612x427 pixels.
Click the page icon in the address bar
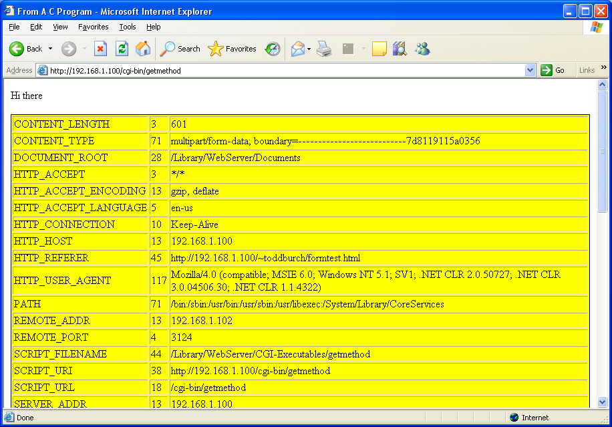tap(42, 70)
